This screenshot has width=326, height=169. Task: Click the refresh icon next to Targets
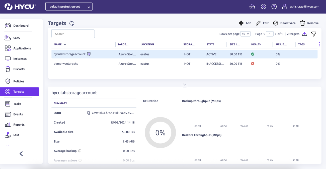pyautogui.click(x=72, y=23)
